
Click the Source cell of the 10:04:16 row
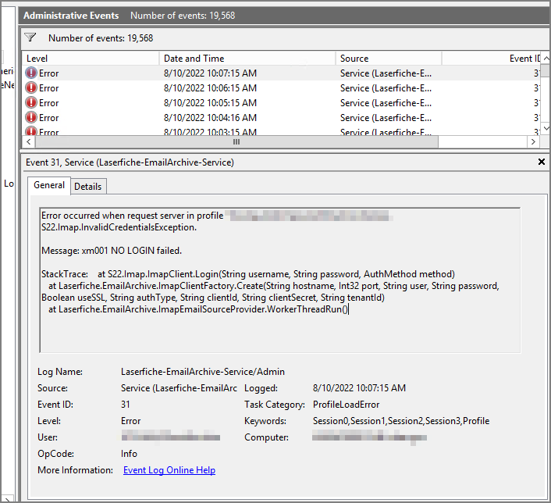coord(386,117)
